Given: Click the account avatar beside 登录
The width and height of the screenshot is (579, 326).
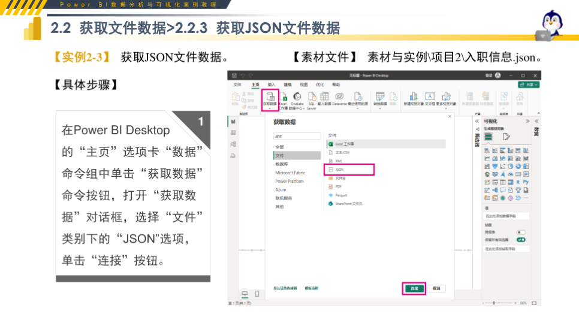Looking at the screenshot, I should point(497,76).
